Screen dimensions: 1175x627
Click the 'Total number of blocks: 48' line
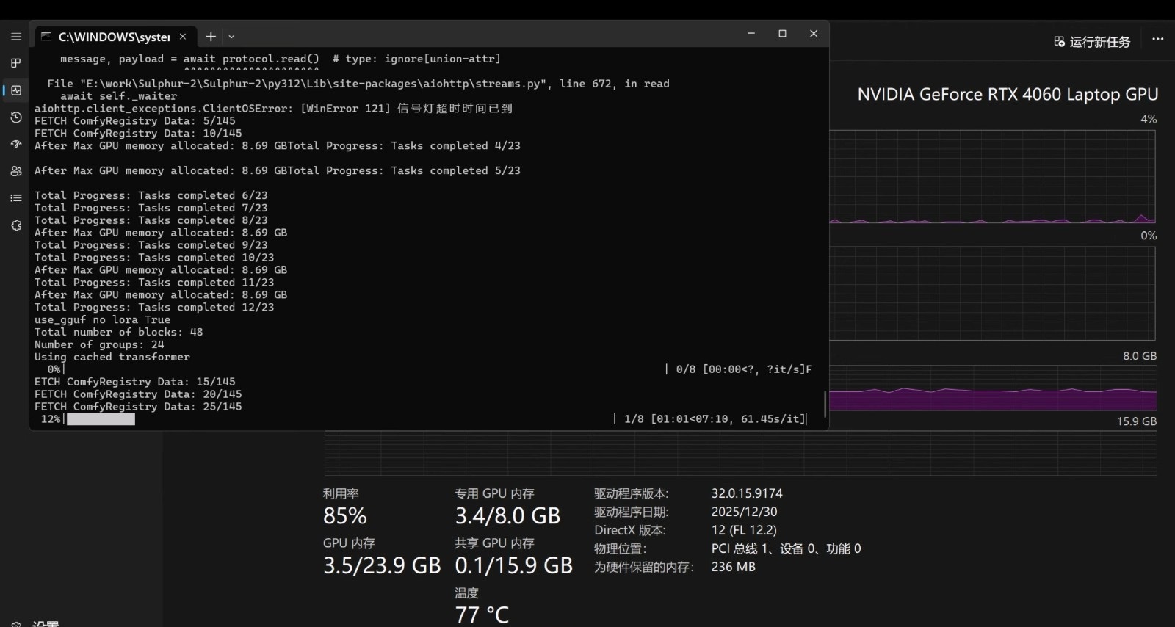118,333
